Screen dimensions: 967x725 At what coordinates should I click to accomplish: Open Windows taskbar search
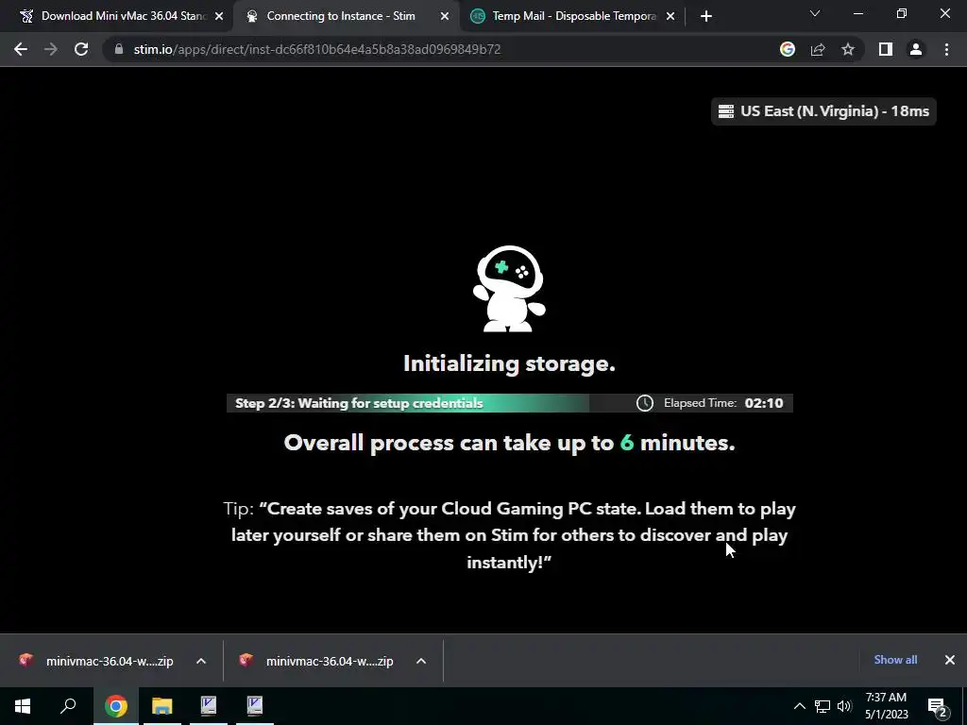pos(68,706)
